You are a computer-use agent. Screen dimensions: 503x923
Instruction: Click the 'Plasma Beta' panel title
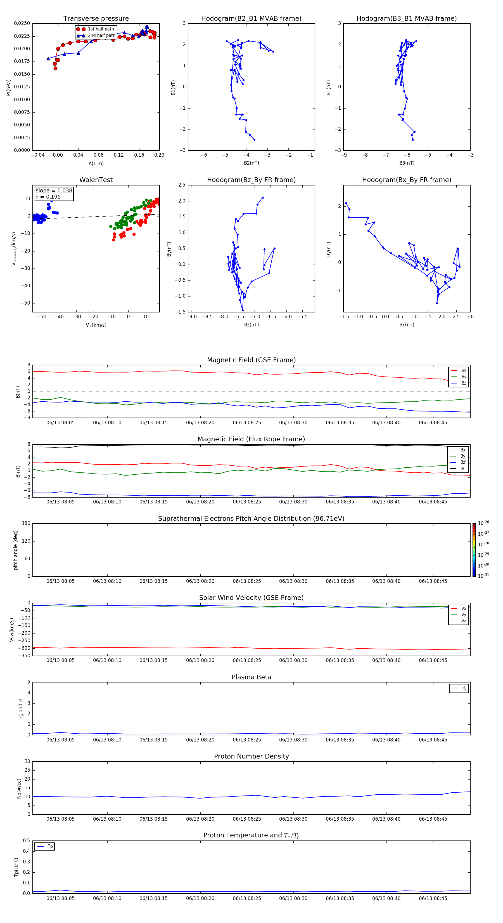pyautogui.click(x=251, y=677)
